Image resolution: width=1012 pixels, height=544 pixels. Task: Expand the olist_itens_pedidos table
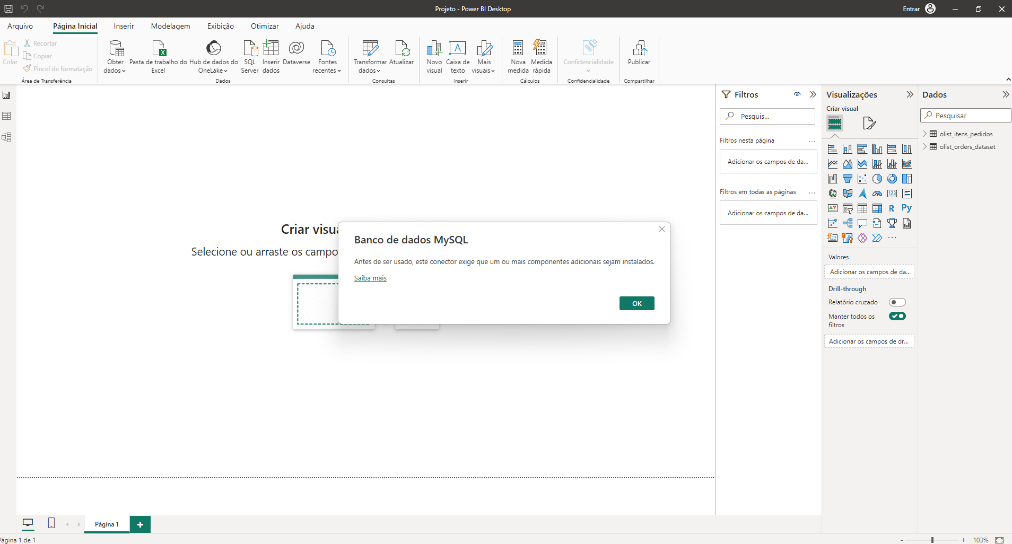point(925,134)
